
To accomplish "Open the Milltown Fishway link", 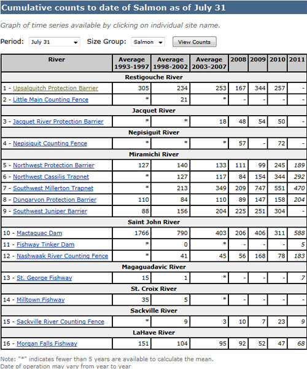I will (x=41, y=300).
